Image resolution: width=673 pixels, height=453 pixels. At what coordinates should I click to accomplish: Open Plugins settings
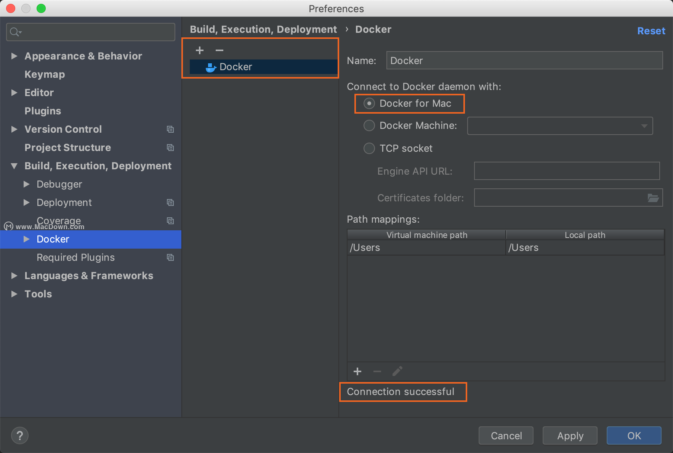click(43, 111)
